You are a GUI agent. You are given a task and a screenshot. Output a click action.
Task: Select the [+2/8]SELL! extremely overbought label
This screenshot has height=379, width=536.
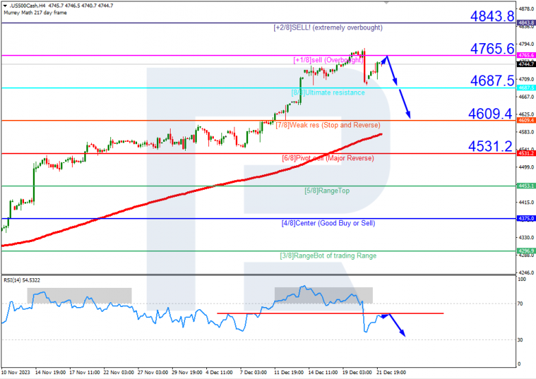[328, 27]
